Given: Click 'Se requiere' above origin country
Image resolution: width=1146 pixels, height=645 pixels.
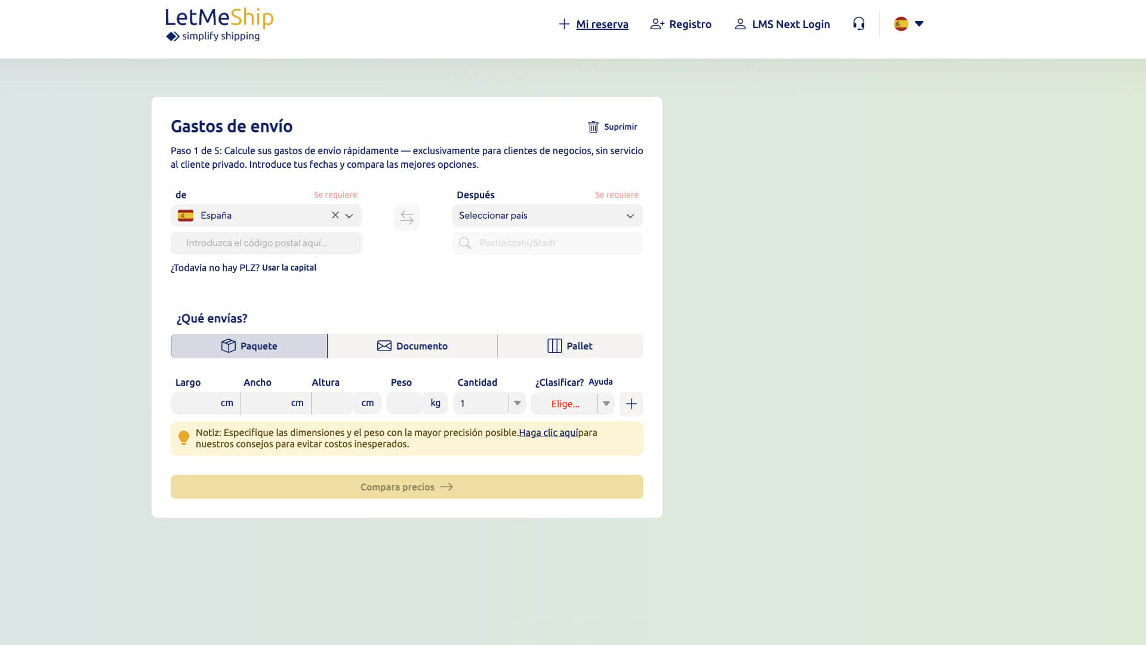Looking at the screenshot, I should 335,195.
